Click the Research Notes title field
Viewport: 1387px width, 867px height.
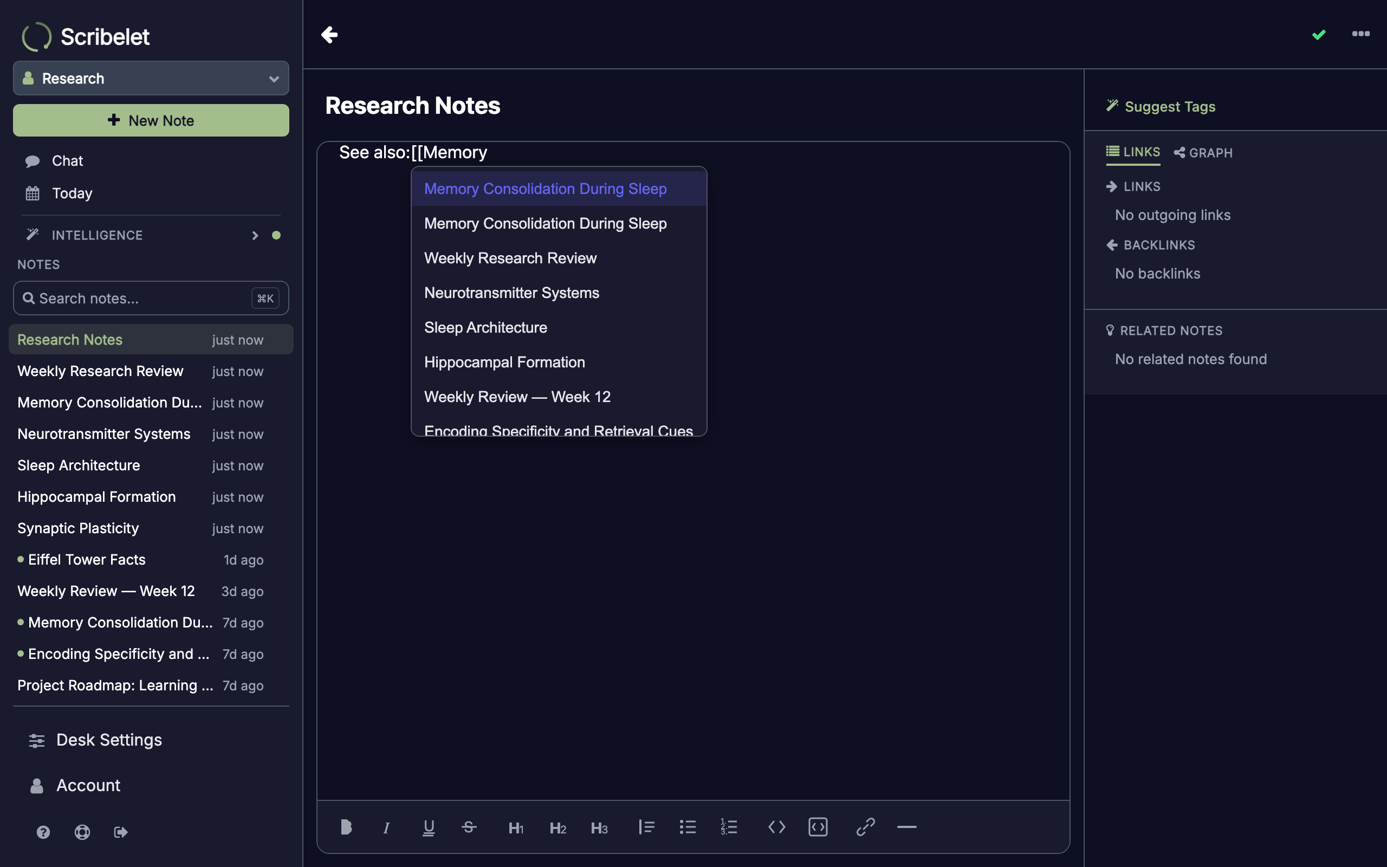click(413, 106)
